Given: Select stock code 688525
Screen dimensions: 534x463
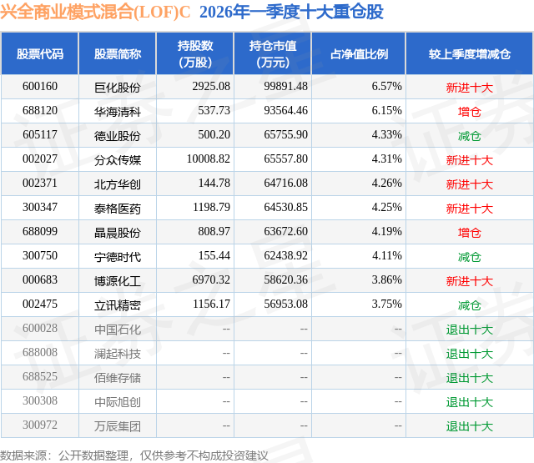Looking at the screenshot, I should click(40, 376).
